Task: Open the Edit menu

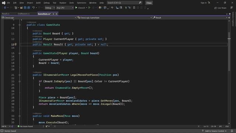Action: pos(15,3)
